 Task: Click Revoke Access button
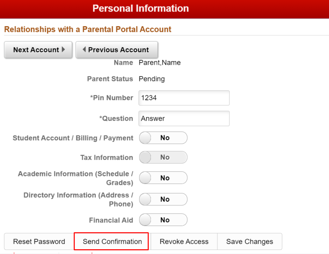(x=184, y=242)
